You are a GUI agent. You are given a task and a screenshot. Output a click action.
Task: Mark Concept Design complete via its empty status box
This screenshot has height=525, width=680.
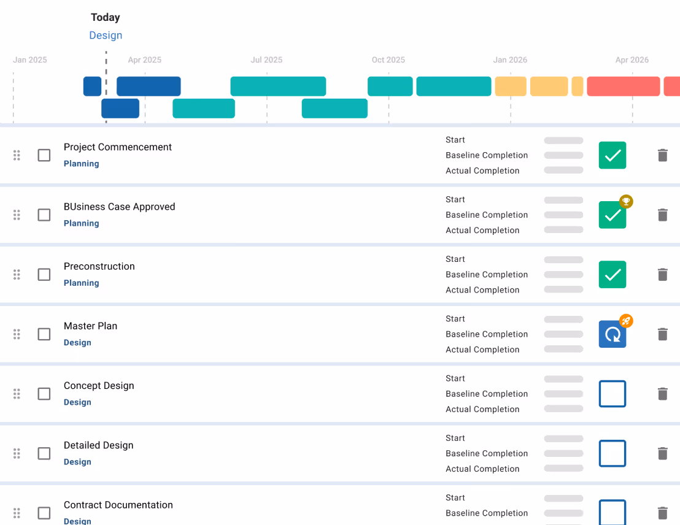coord(612,394)
